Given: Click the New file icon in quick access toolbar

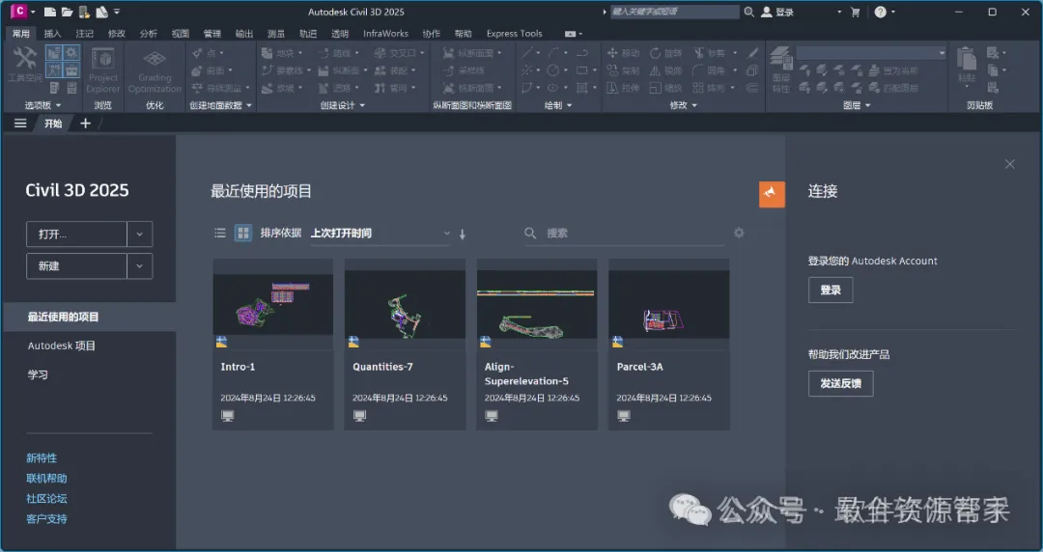Looking at the screenshot, I should [50, 12].
